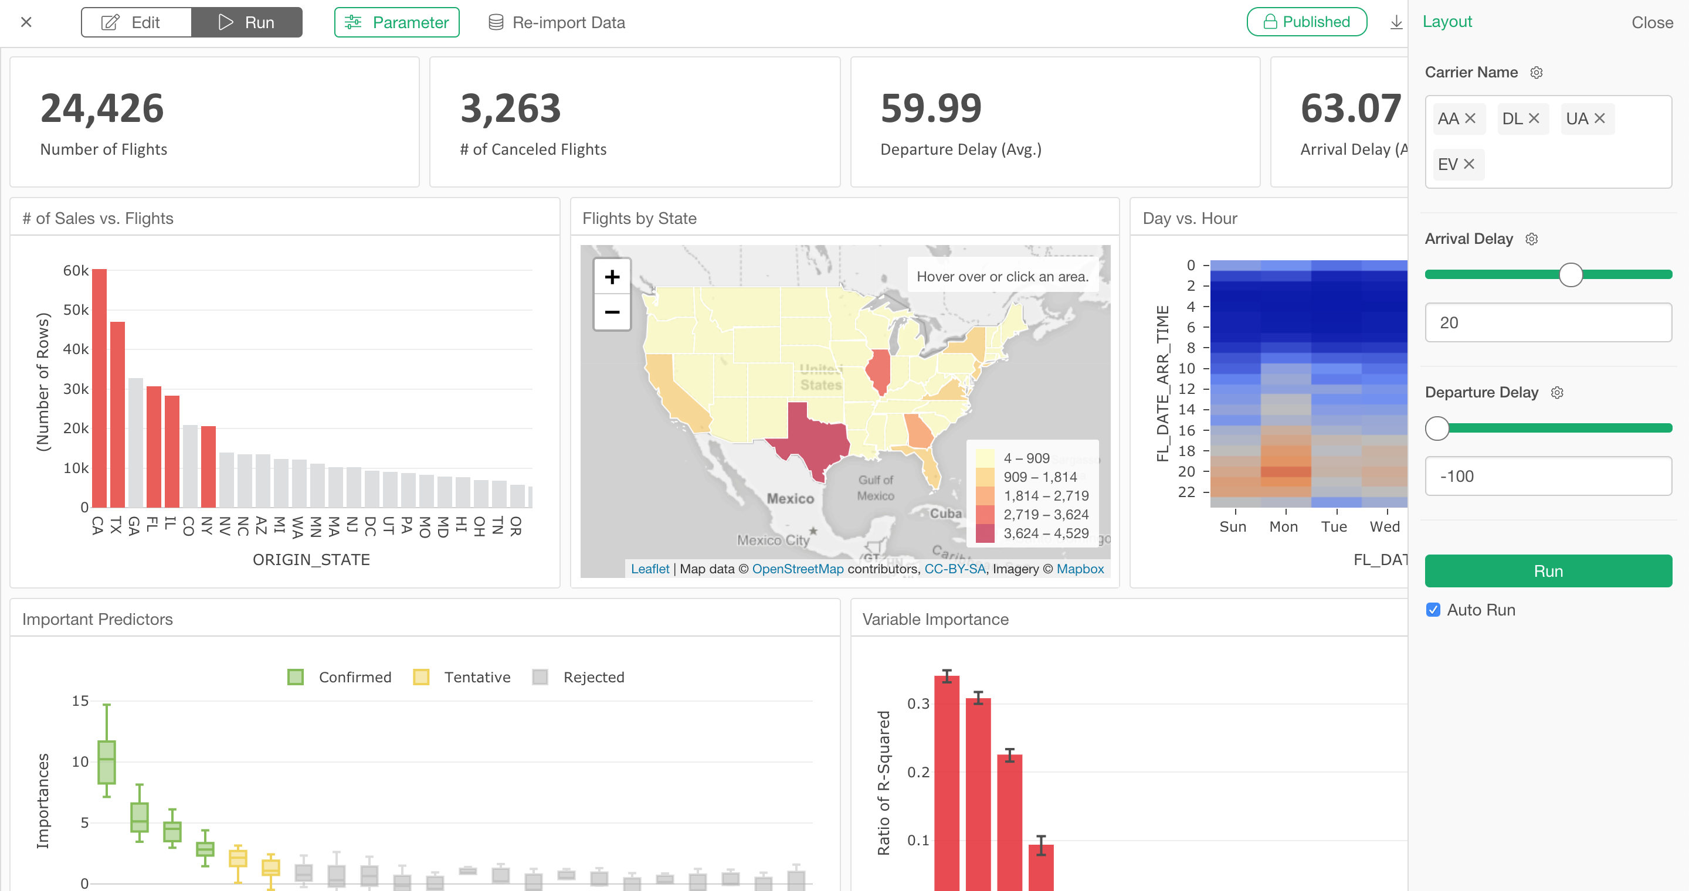The height and width of the screenshot is (891, 1689).
Task: Click the Number of Flights card
Action: point(215,122)
